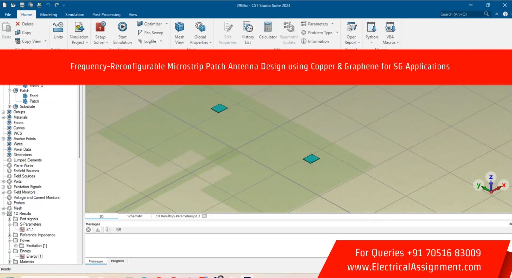This screenshot has width=512, height=278.
Task: Collapse the S-Parameters folder
Action: pos(10,224)
